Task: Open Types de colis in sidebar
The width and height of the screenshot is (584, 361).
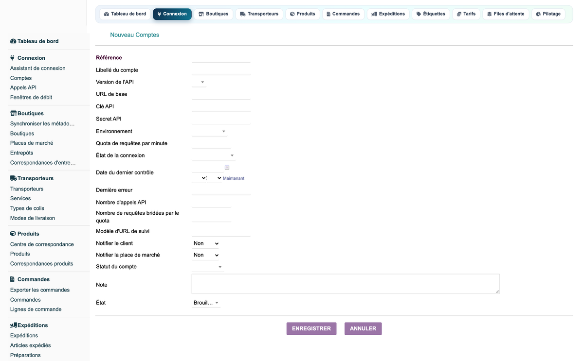Action: 27,208
